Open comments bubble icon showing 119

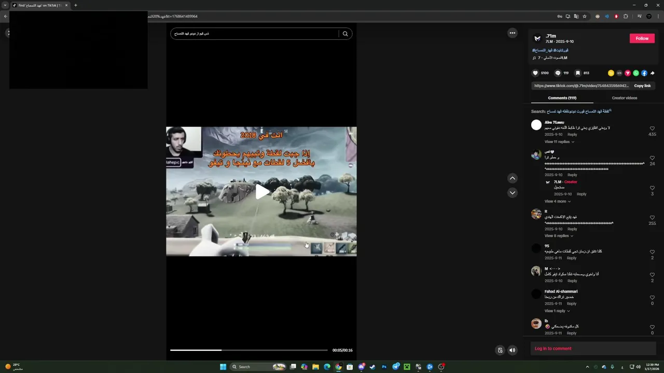(x=558, y=73)
